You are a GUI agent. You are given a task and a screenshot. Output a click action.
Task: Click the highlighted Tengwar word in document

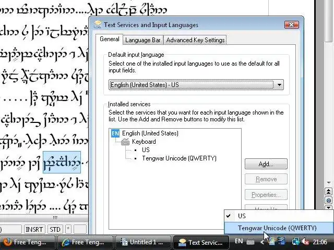coord(62,162)
